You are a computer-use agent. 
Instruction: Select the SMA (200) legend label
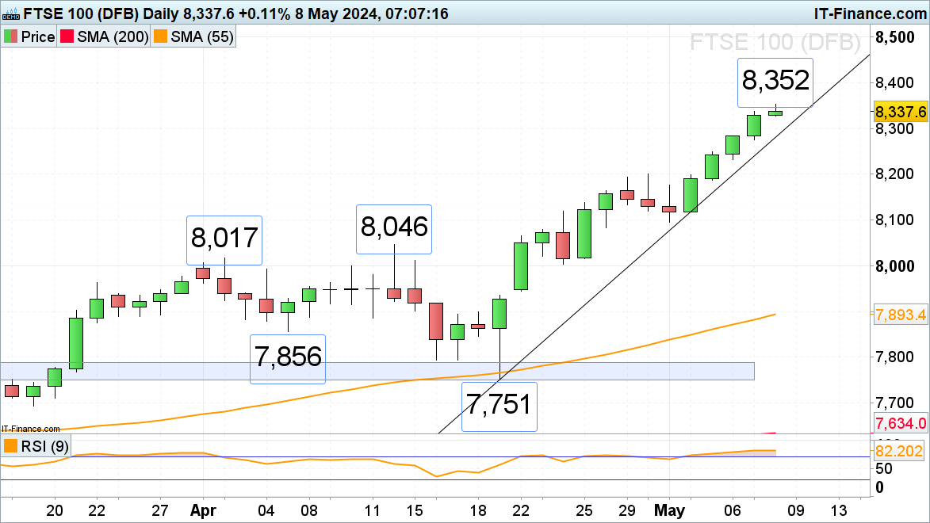(x=113, y=36)
